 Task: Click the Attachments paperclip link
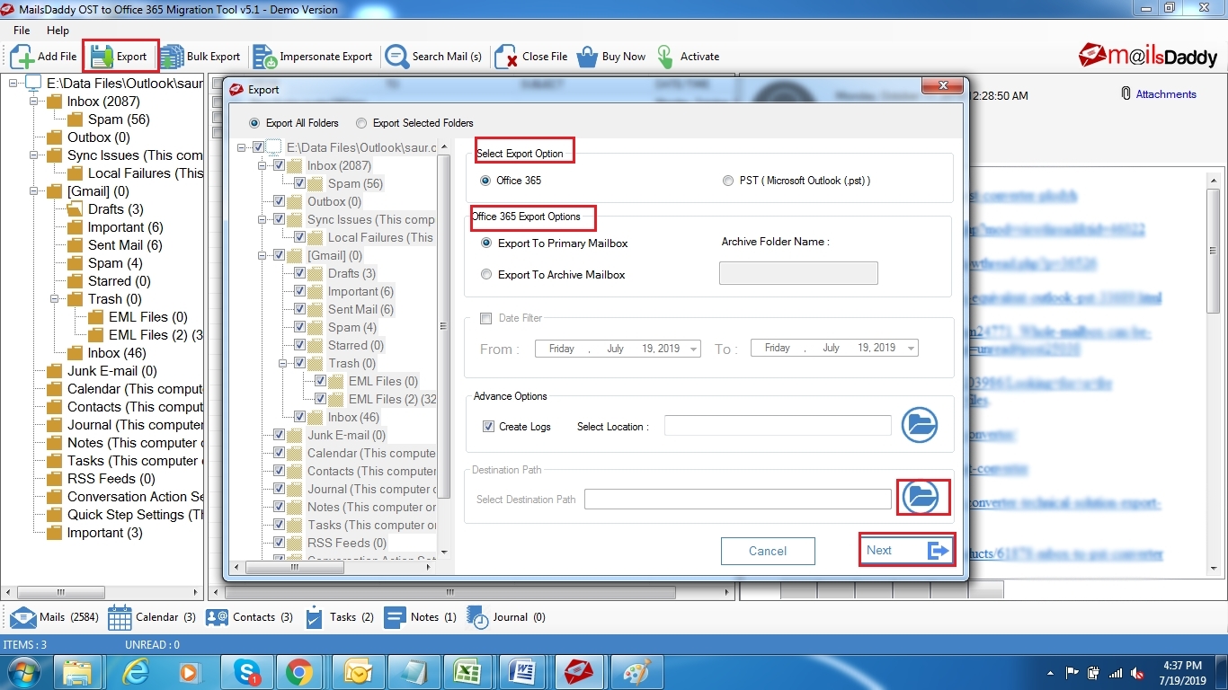point(1159,94)
